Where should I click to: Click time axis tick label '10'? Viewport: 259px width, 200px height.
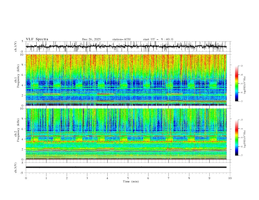coord(230,178)
